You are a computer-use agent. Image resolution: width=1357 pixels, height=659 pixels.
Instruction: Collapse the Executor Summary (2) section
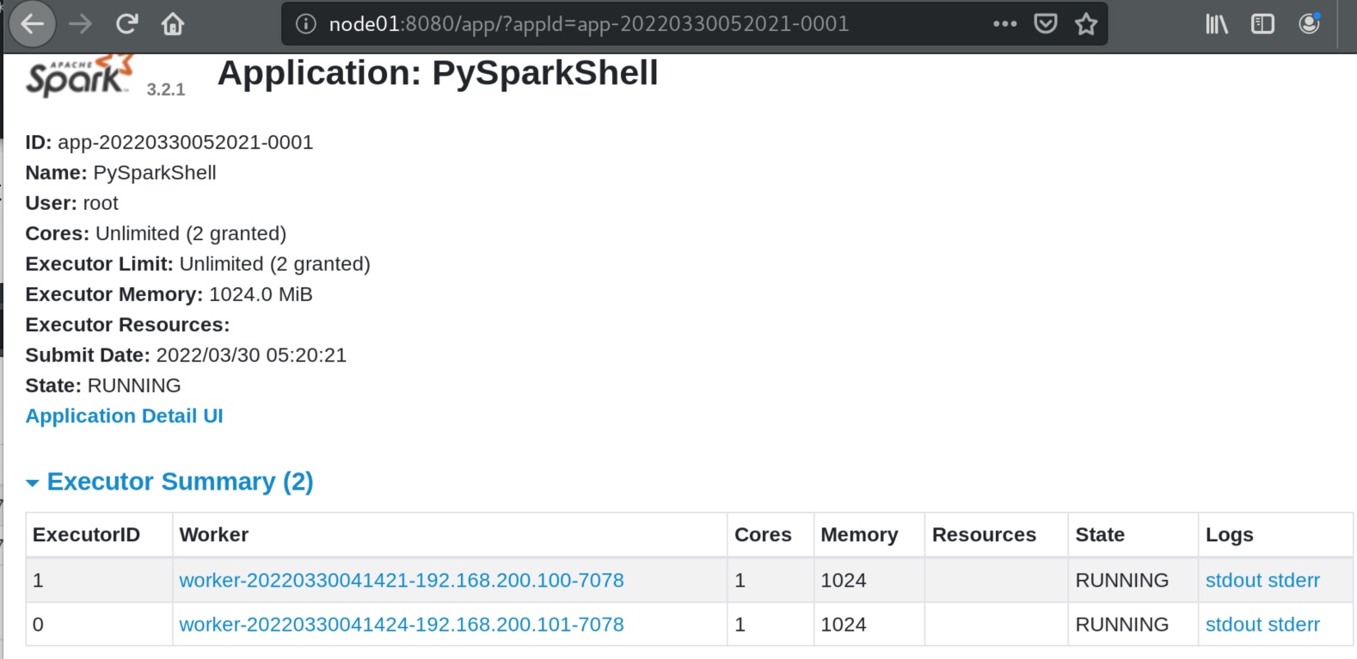[169, 482]
